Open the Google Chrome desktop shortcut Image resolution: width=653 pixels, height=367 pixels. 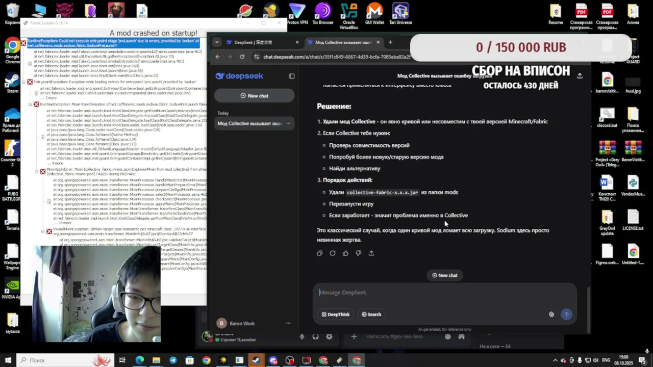click(12, 51)
